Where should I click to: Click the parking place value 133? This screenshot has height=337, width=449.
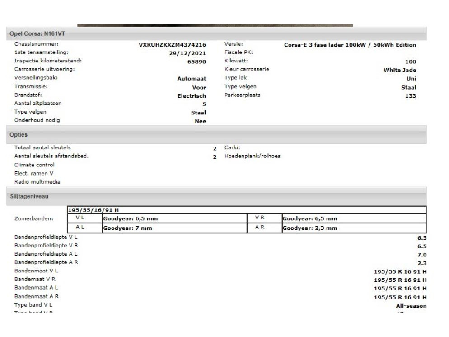click(x=410, y=96)
